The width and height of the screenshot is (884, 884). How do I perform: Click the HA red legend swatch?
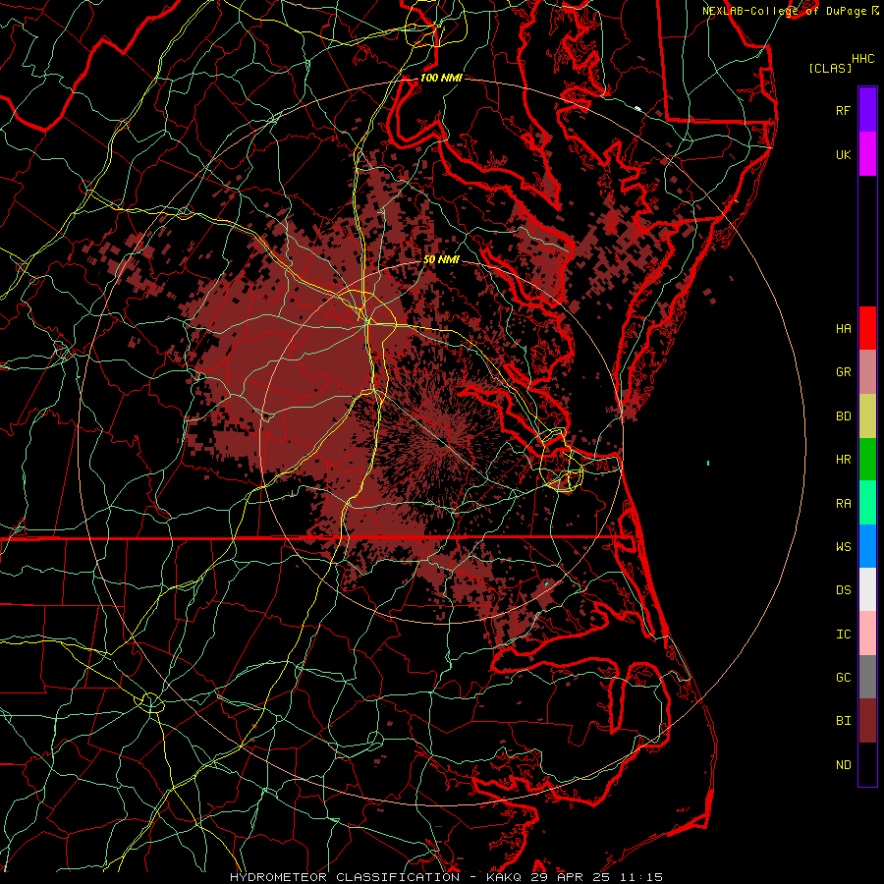867,328
